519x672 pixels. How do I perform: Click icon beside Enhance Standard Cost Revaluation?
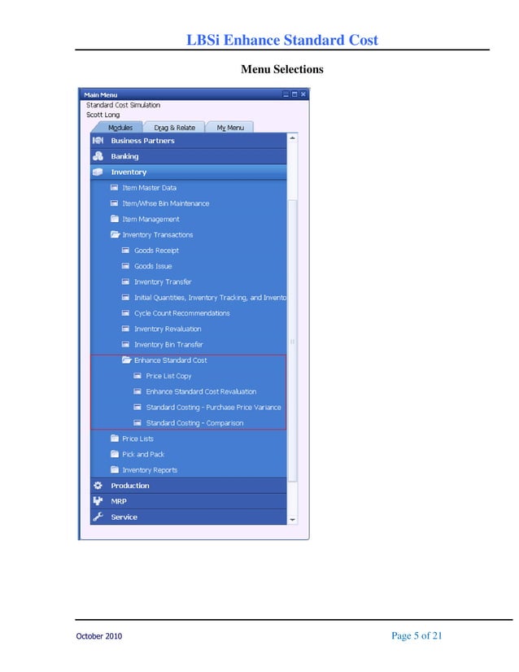tap(137, 391)
